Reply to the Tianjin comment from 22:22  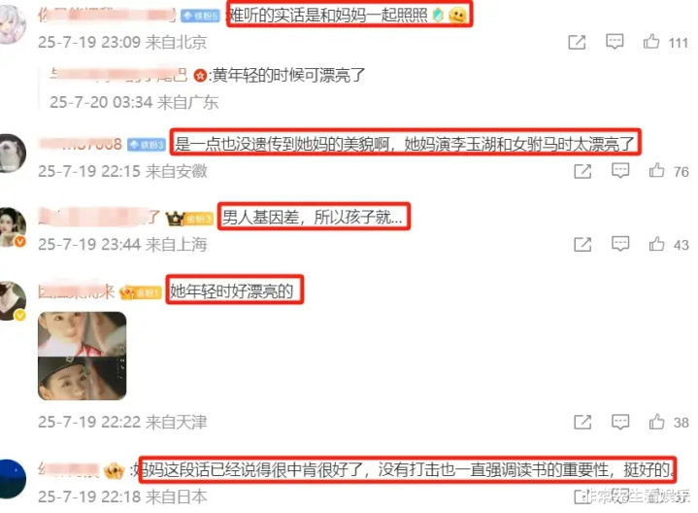pos(620,422)
